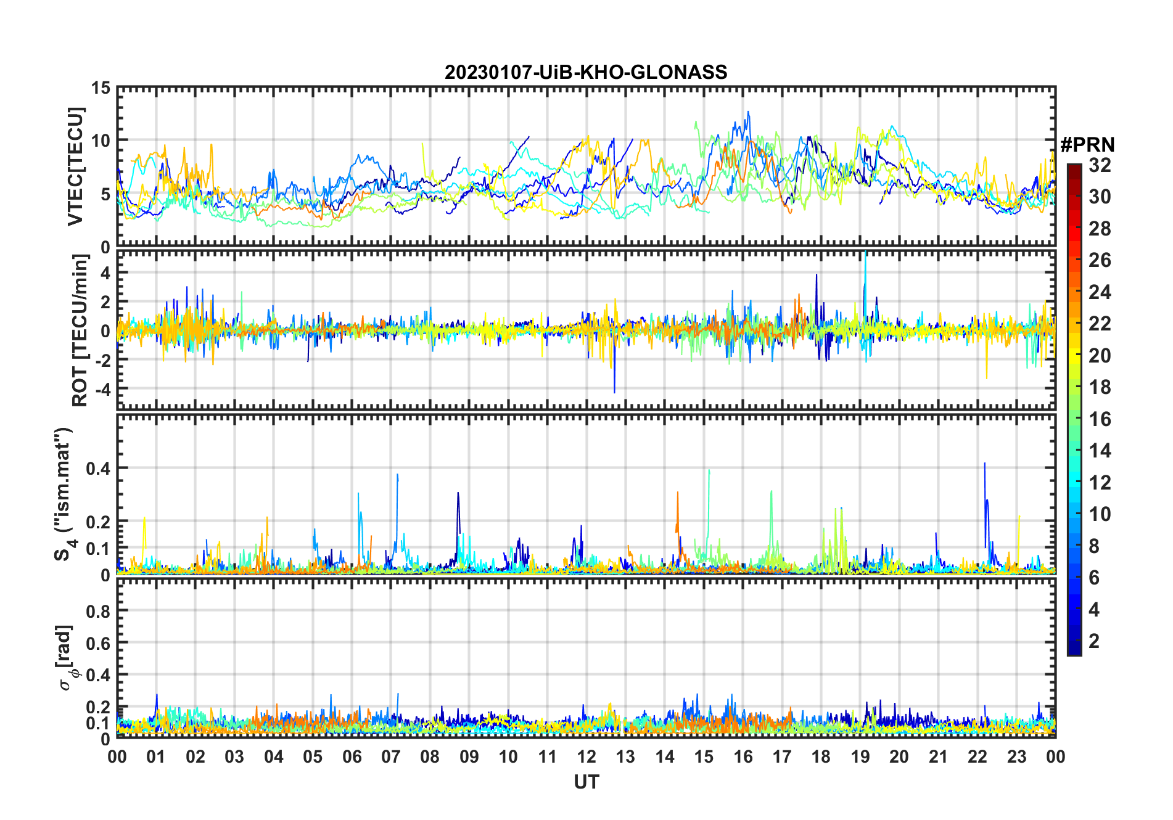
Task: Click inside the ROT time-series panel
Action: coord(586,330)
